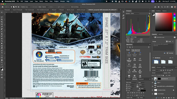Click the Generate button
The width and height of the screenshot is (177, 99).
pyautogui.click(x=170, y=53)
